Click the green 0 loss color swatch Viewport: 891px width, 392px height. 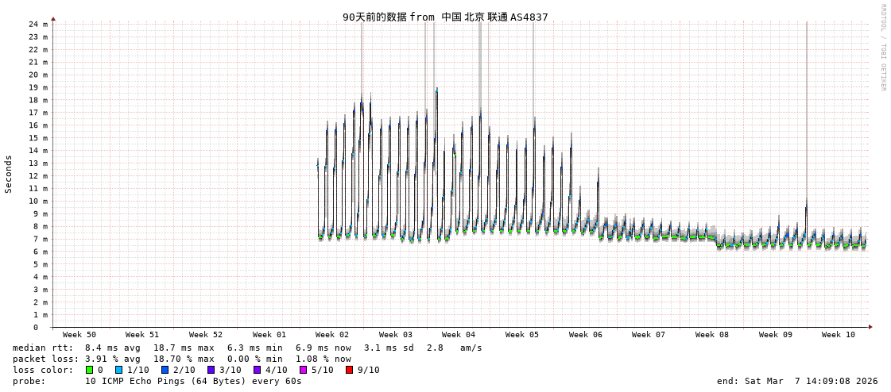[x=90, y=370]
